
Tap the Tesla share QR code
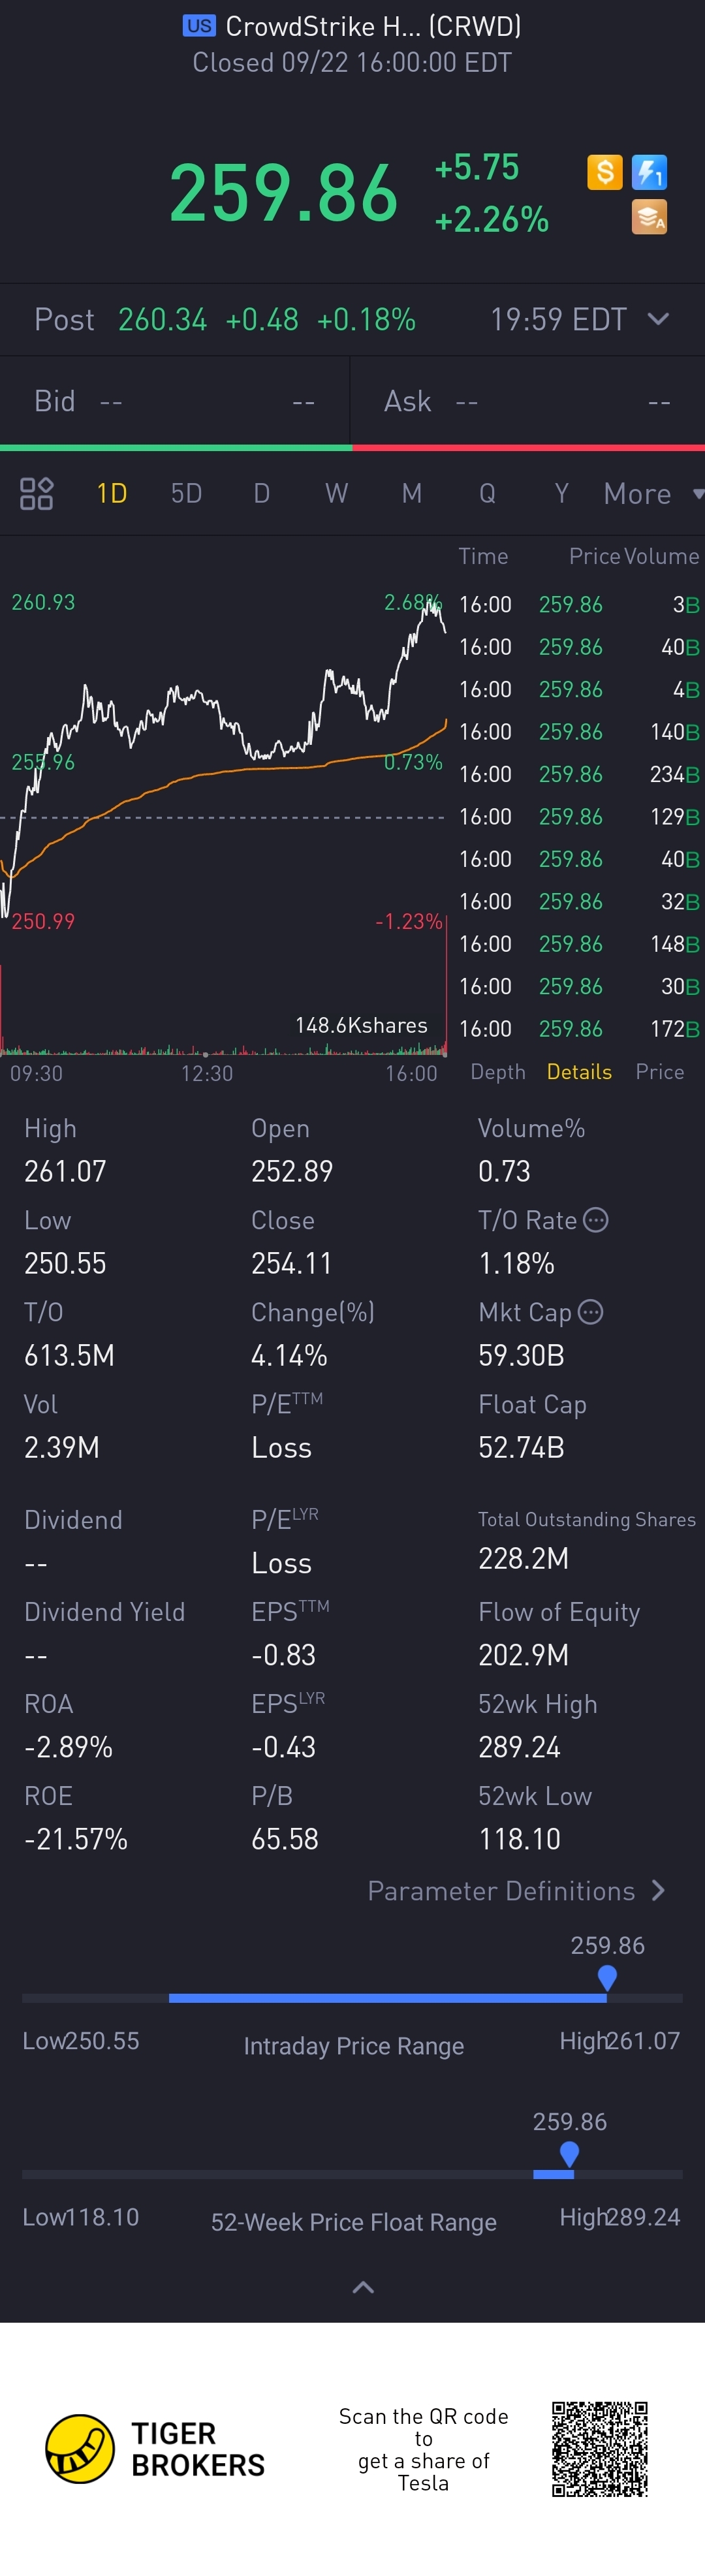click(x=599, y=2448)
